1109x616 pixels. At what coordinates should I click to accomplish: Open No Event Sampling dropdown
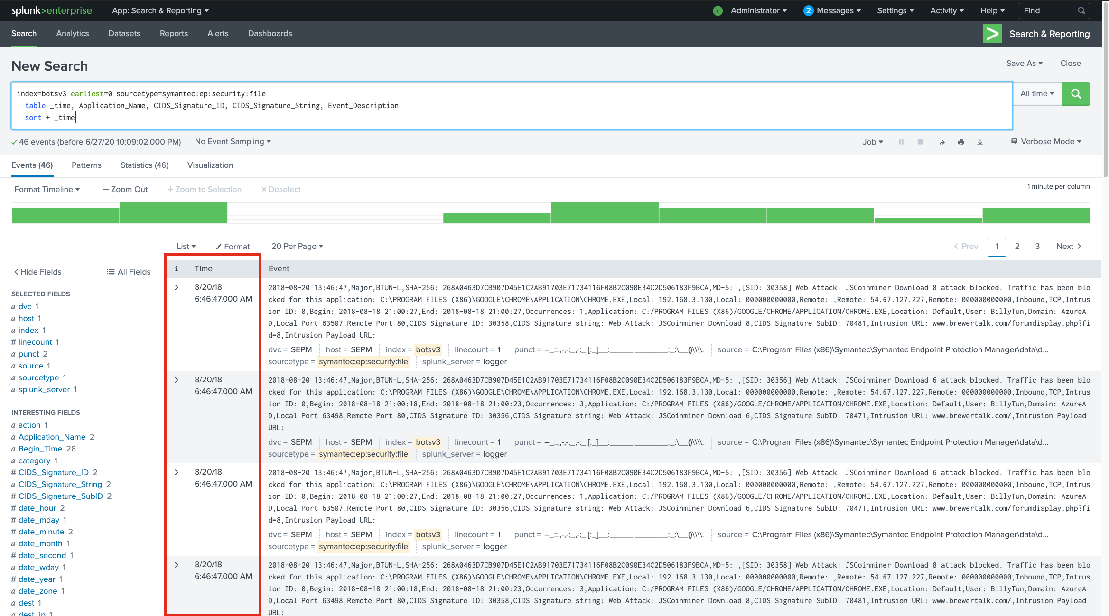233,141
